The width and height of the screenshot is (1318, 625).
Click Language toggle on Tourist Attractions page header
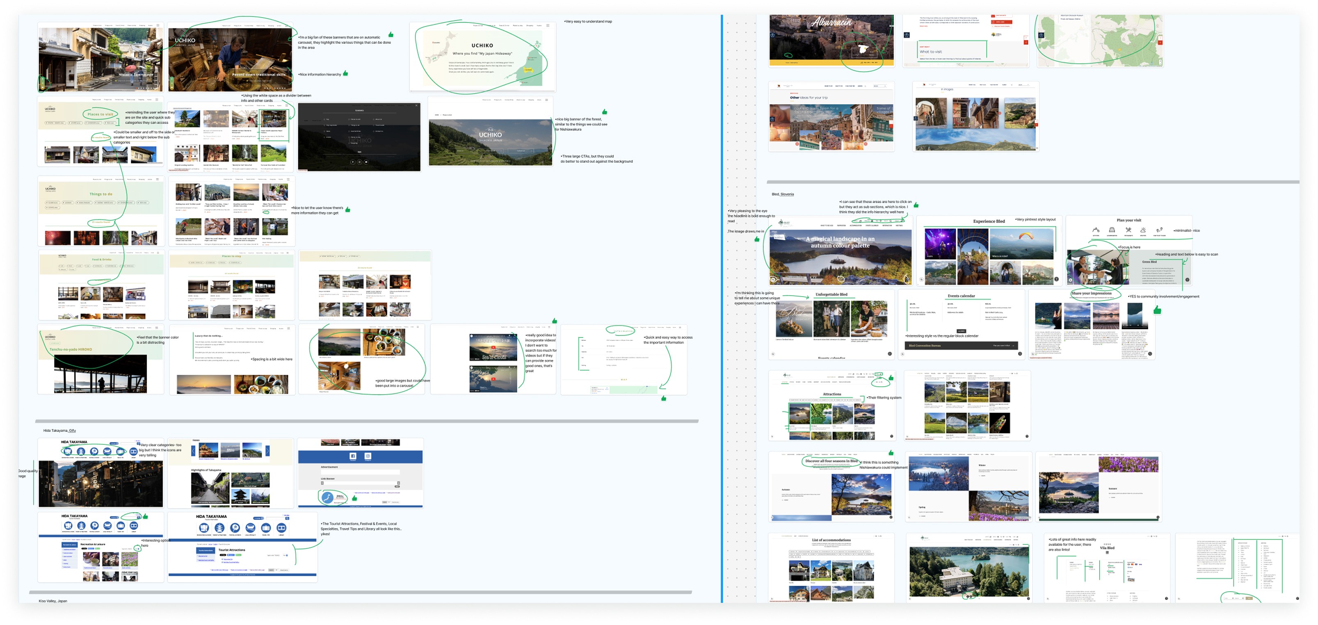259,518
